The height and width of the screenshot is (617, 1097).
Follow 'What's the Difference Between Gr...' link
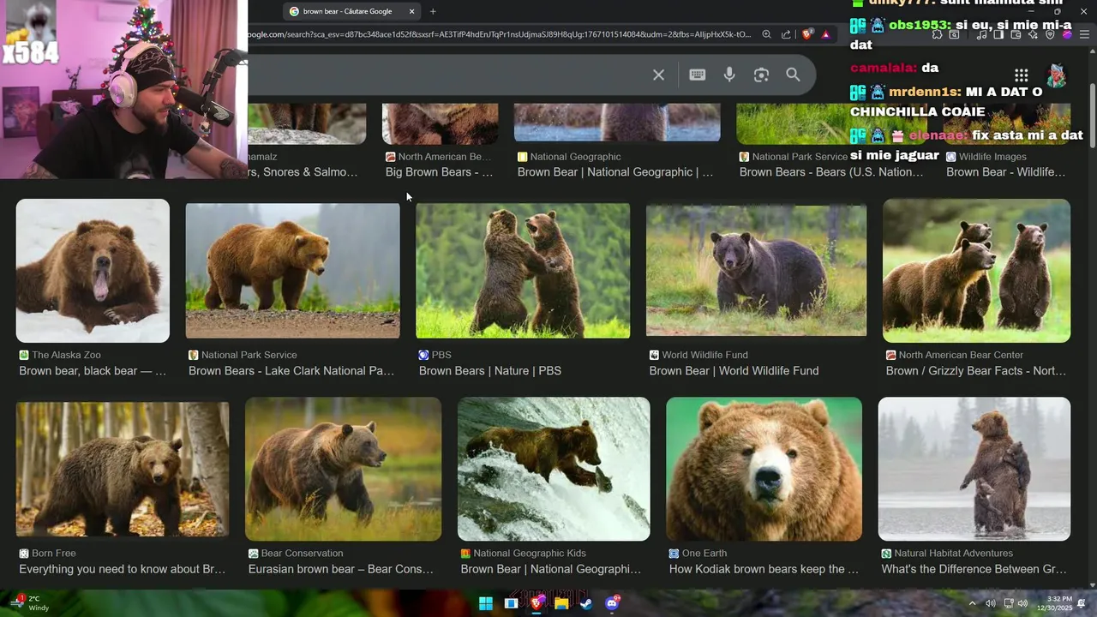974,569
